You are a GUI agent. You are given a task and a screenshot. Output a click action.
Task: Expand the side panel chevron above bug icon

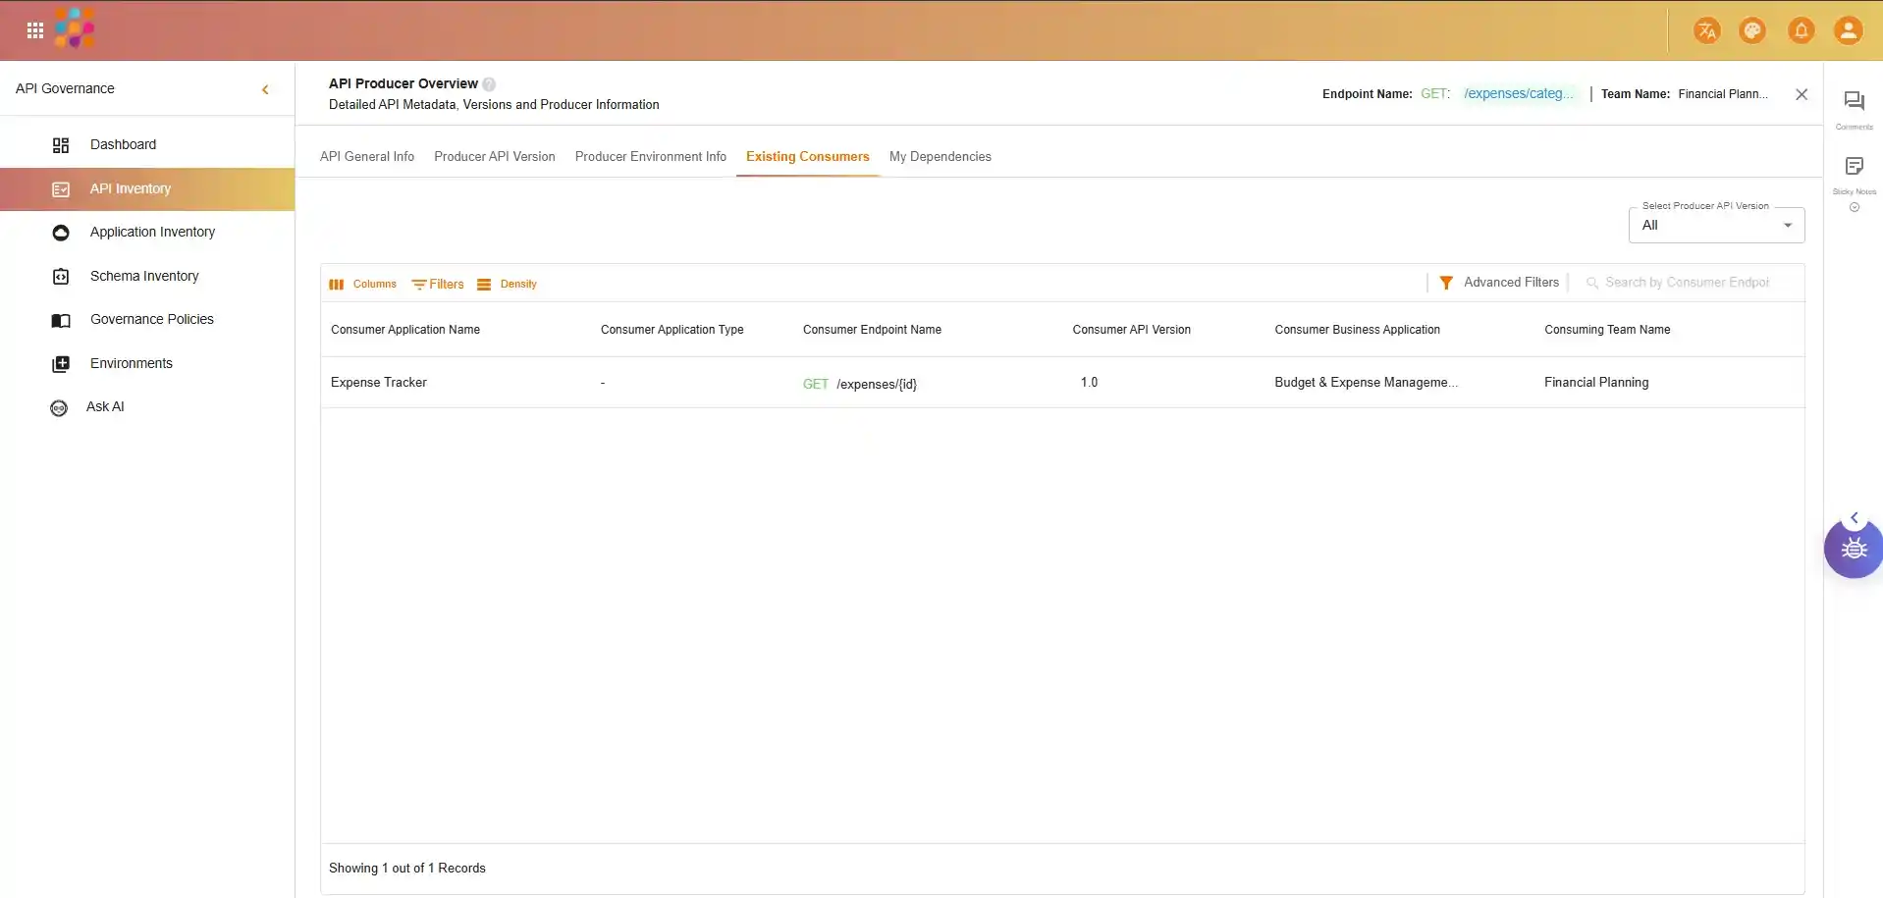[1854, 517]
